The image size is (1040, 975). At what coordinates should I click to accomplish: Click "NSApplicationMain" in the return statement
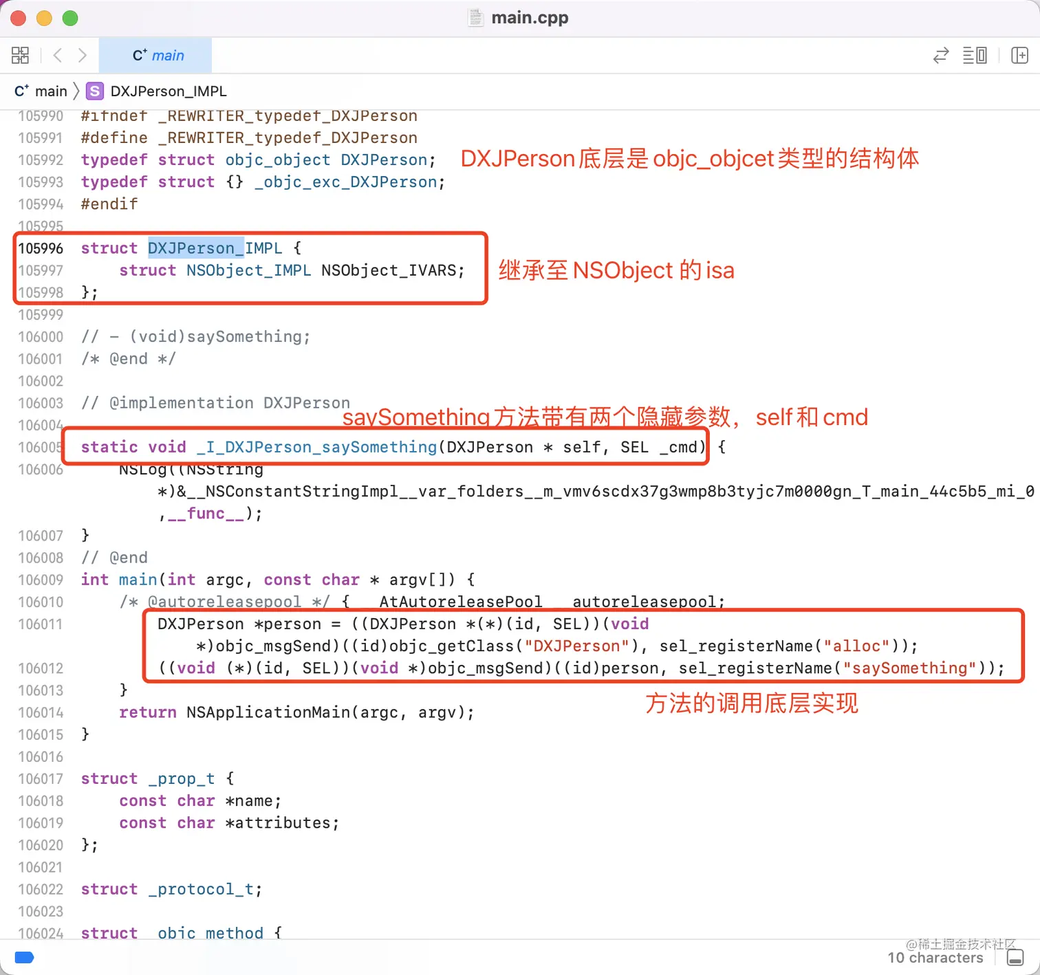point(268,712)
